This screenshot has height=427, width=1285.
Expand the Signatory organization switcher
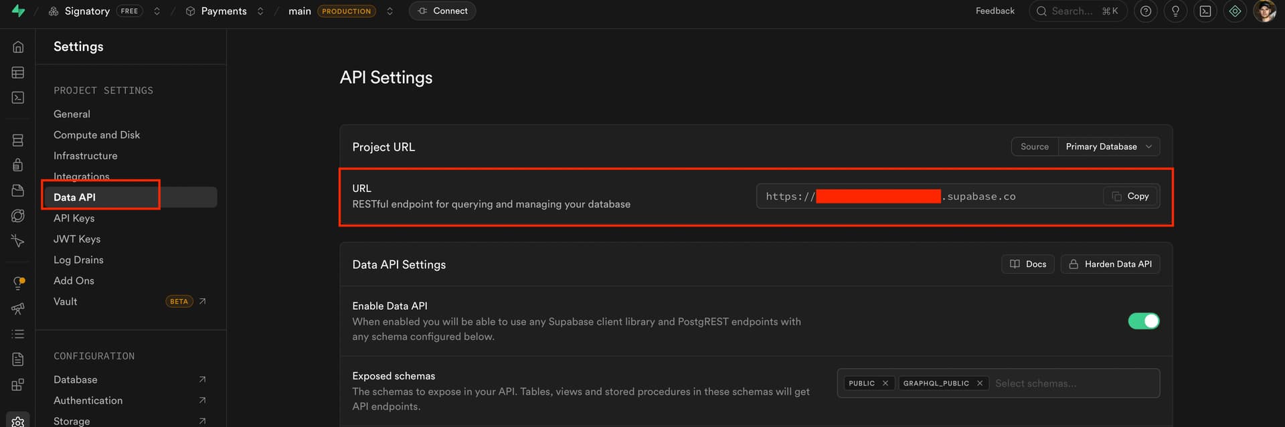(x=157, y=11)
